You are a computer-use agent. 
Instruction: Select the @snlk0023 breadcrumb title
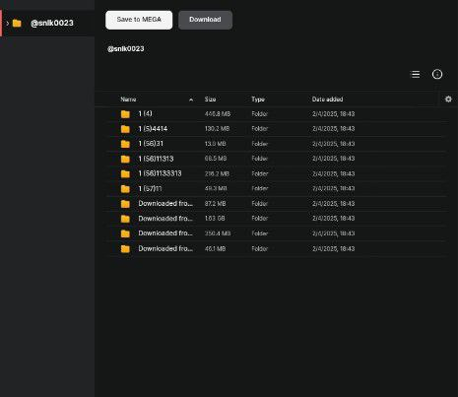pos(126,49)
